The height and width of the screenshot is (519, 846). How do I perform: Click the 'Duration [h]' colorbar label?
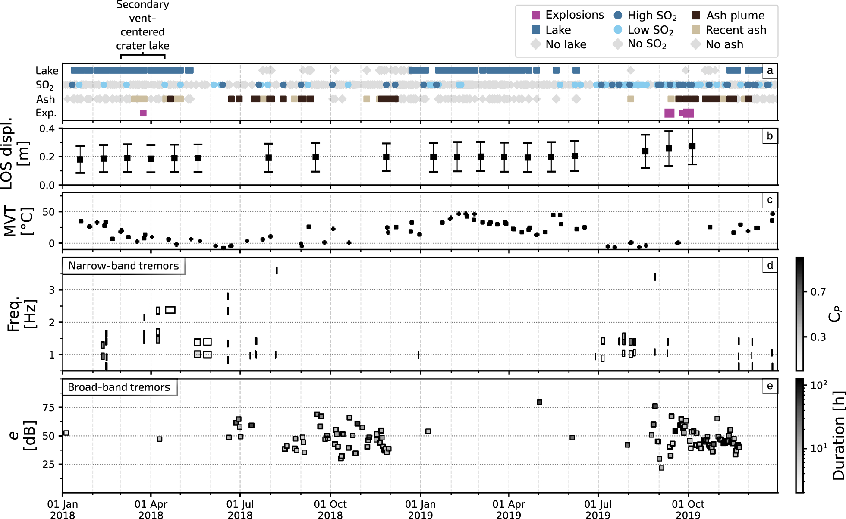coord(838,436)
